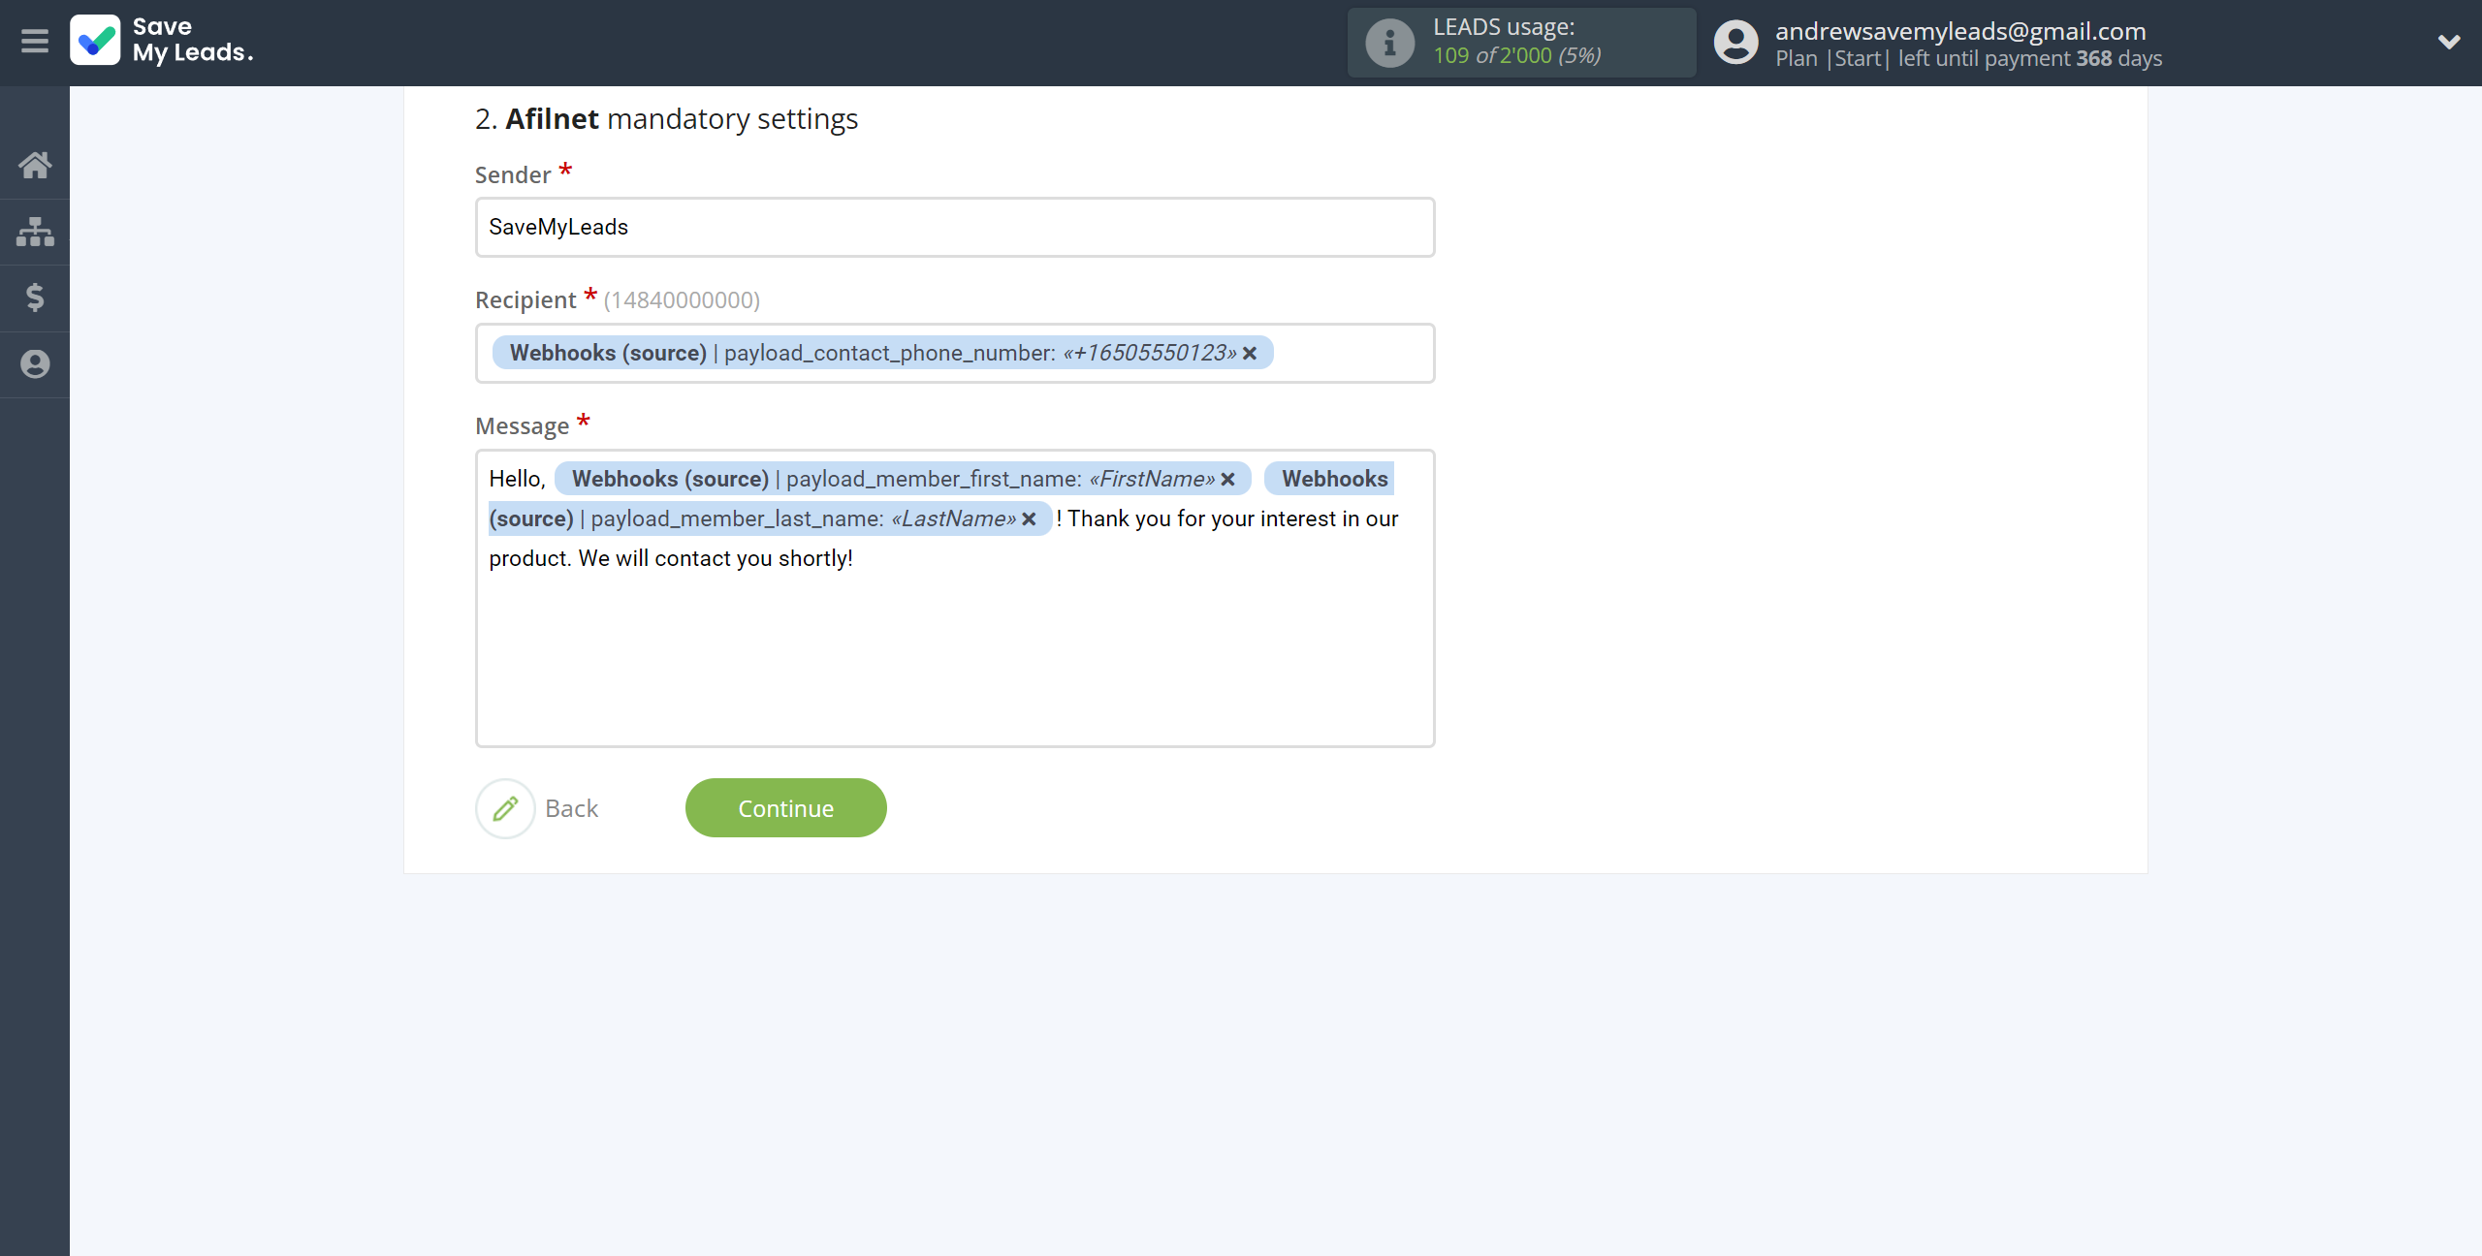This screenshot has height=1256, width=2482.
Task: Click into the Message text area
Action: pos(955,598)
